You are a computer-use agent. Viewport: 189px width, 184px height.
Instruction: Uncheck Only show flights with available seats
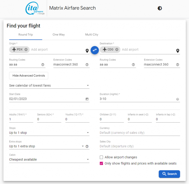(102, 163)
